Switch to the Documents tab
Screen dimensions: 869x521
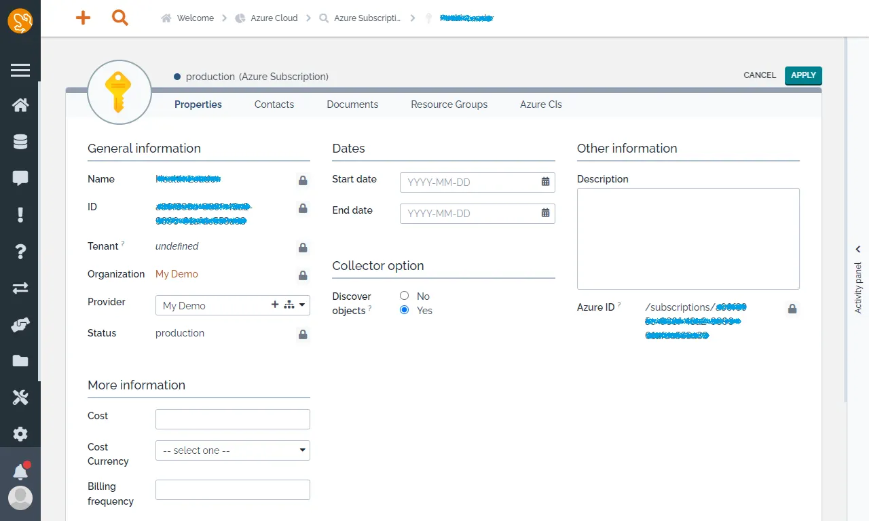(352, 104)
